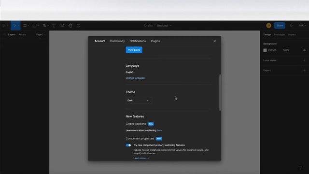Select the Comment tool

click(x=78, y=26)
